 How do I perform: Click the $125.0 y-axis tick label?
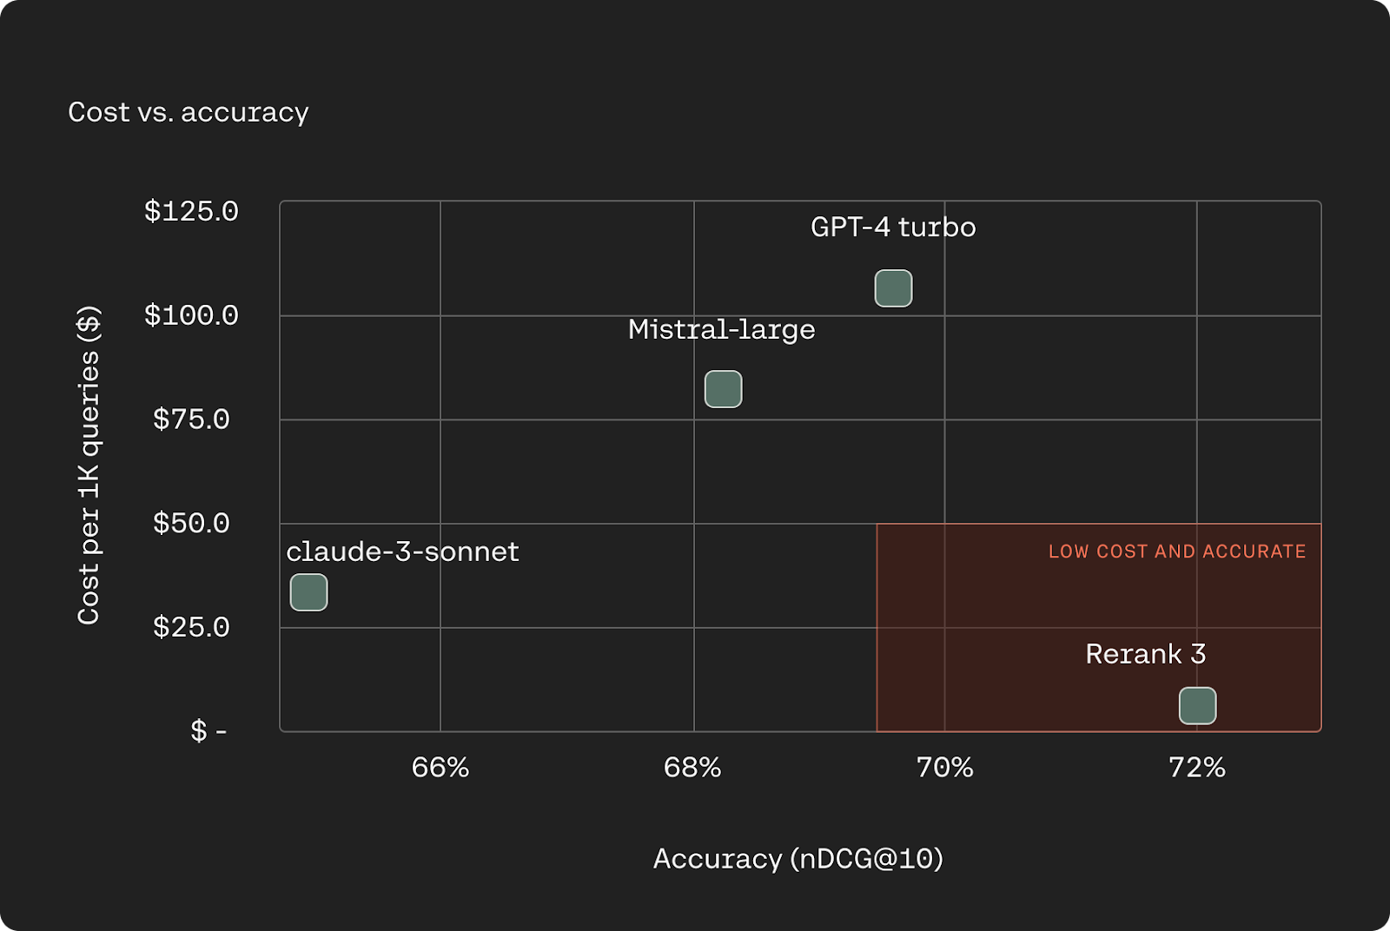tap(191, 211)
